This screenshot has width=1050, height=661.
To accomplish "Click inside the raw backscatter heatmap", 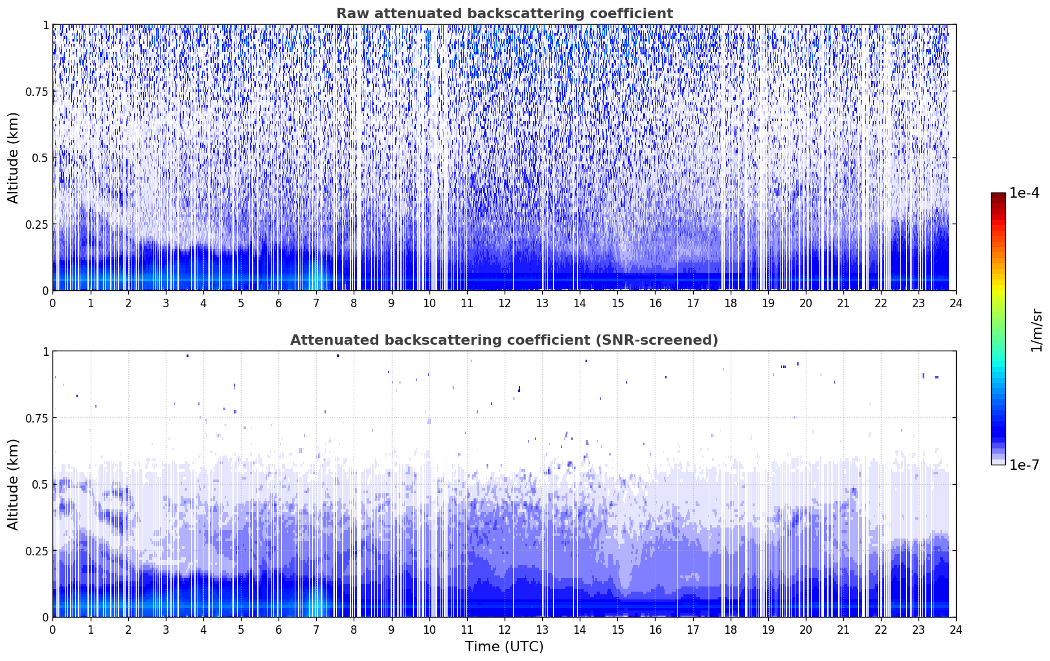I will pos(504,157).
